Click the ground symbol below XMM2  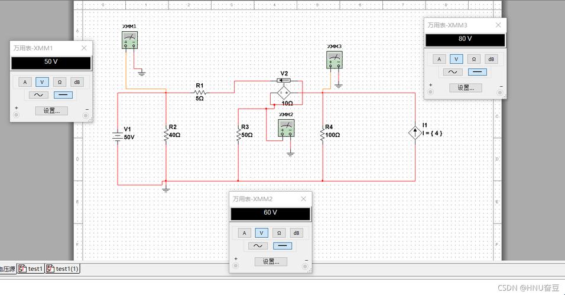tap(290, 154)
